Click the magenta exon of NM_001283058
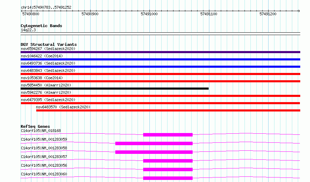The image size is (310, 182). 154,152
